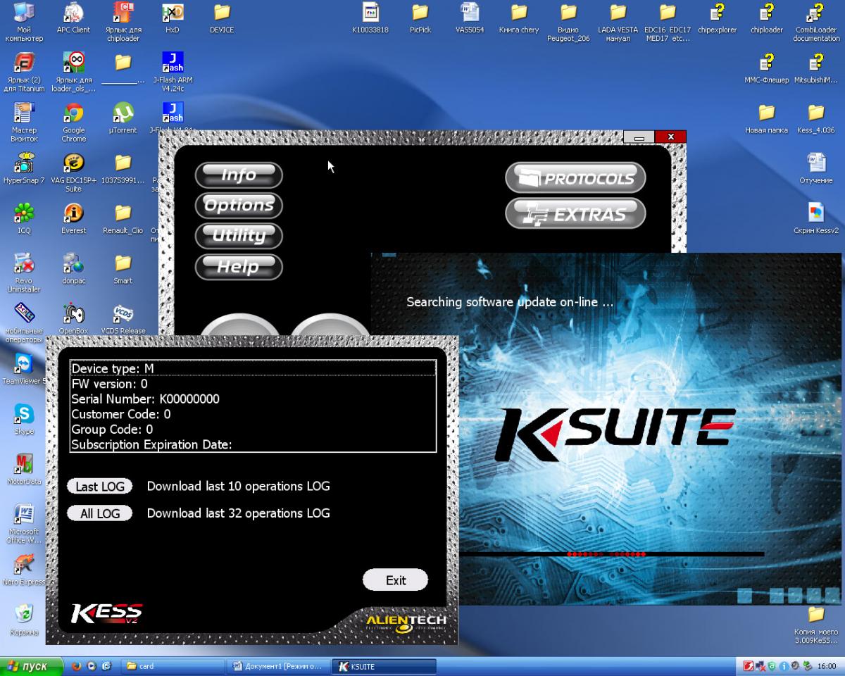
Task: Click Exit in the Kess info dialog
Action: pyautogui.click(x=395, y=580)
